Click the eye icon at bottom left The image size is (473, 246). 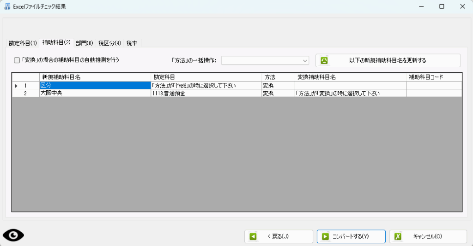point(13,235)
